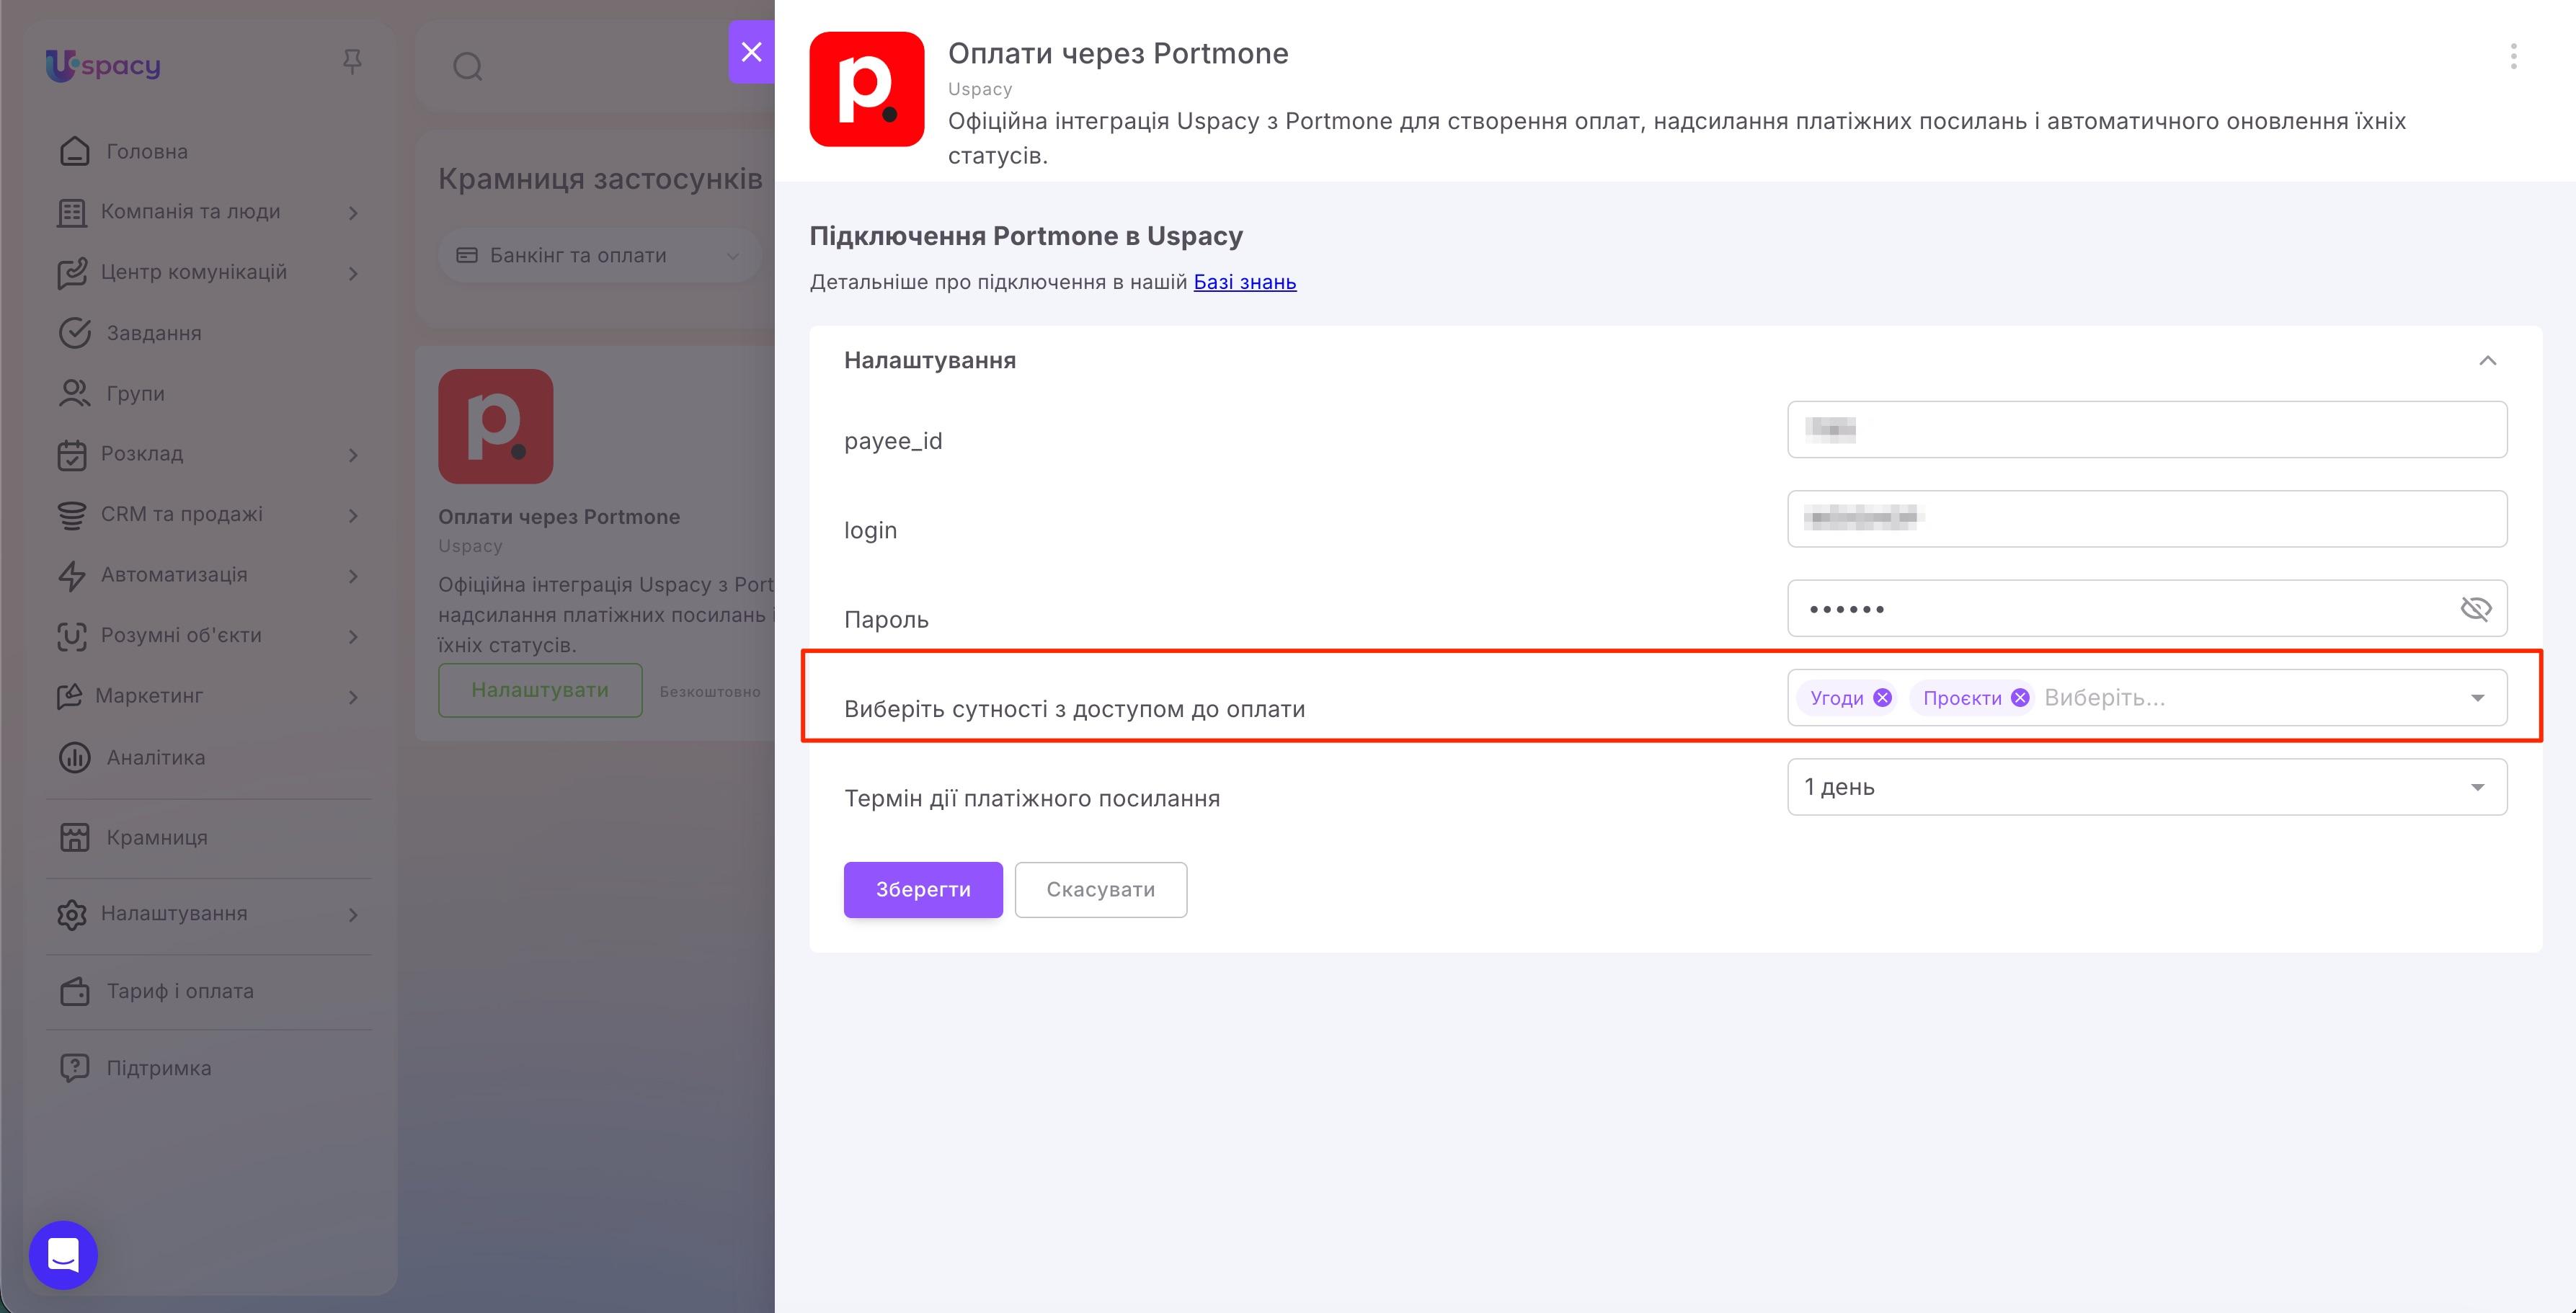This screenshot has width=2576, height=1313.
Task: Open the three-dot options menu
Action: (2513, 56)
